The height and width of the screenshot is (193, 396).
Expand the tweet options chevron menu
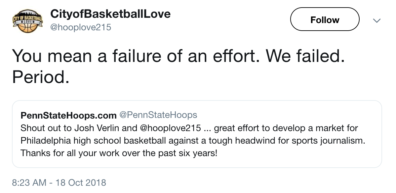tap(376, 20)
